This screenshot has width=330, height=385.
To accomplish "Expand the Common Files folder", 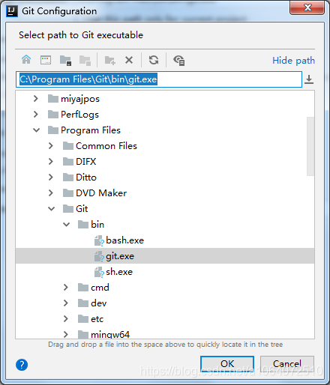I will pyautogui.click(x=51, y=146).
